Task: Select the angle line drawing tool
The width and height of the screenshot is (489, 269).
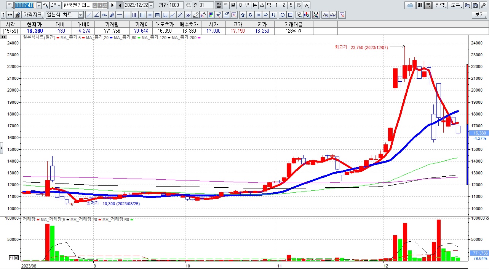Action: pyautogui.click(x=96, y=15)
